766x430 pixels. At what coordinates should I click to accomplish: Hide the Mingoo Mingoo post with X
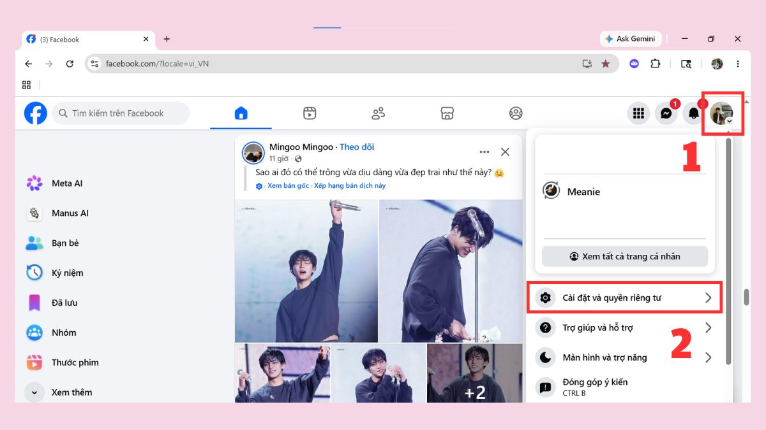(505, 152)
